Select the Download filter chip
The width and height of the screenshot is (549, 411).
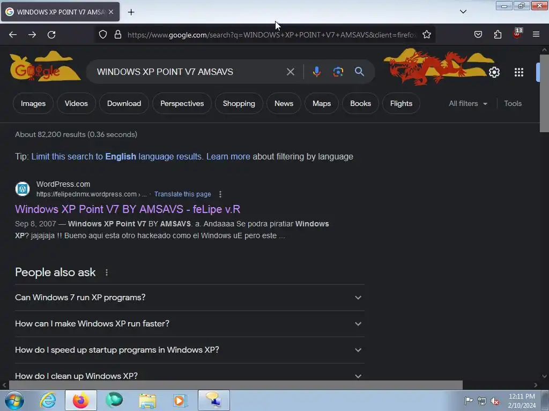click(x=124, y=103)
